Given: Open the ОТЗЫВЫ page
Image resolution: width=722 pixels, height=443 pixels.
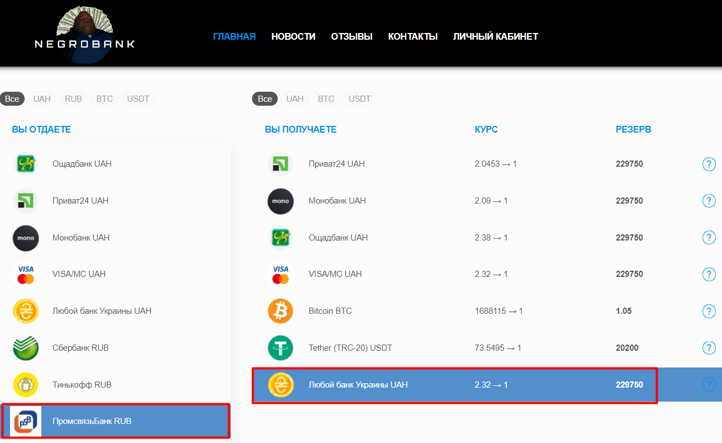Looking at the screenshot, I should click(x=351, y=36).
